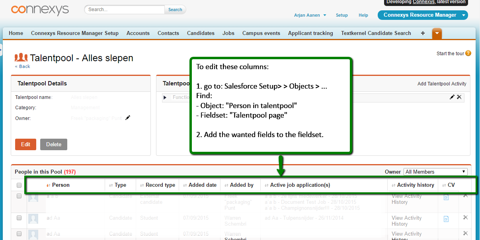
Task: Sort the table by Added by column
Action: tap(239, 185)
